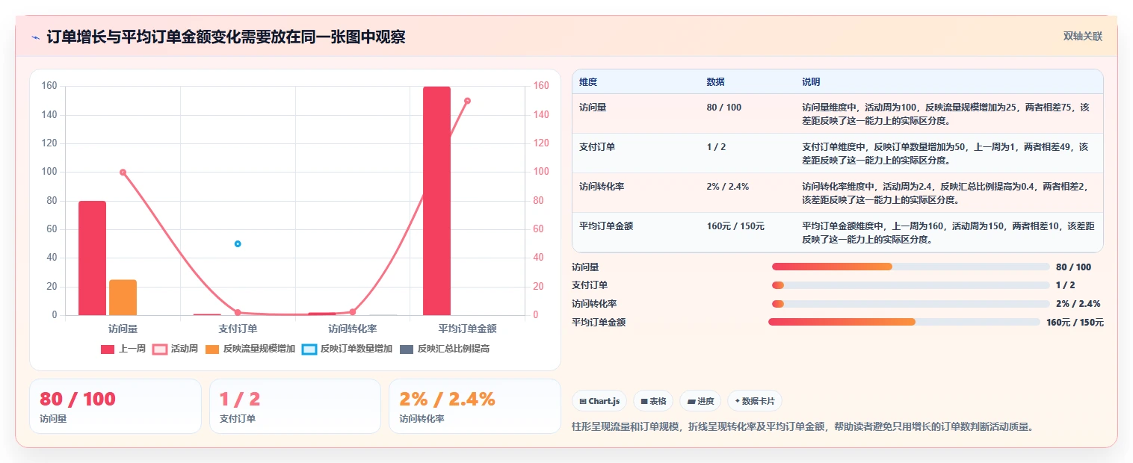Click the tall red bar for 平均订单金额
Screen dimensions: 1133x463
436,201
